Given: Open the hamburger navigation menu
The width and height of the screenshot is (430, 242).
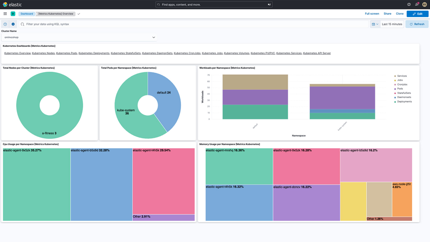Looking at the screenshot, I should pyautogui.click(x=5, y=14).
